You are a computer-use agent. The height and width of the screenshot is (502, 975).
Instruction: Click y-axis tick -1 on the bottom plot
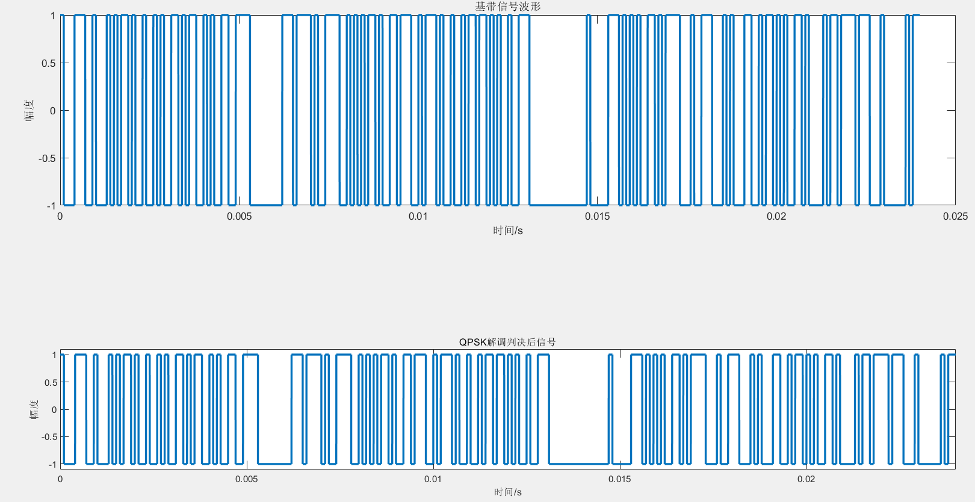coord(53,465)
